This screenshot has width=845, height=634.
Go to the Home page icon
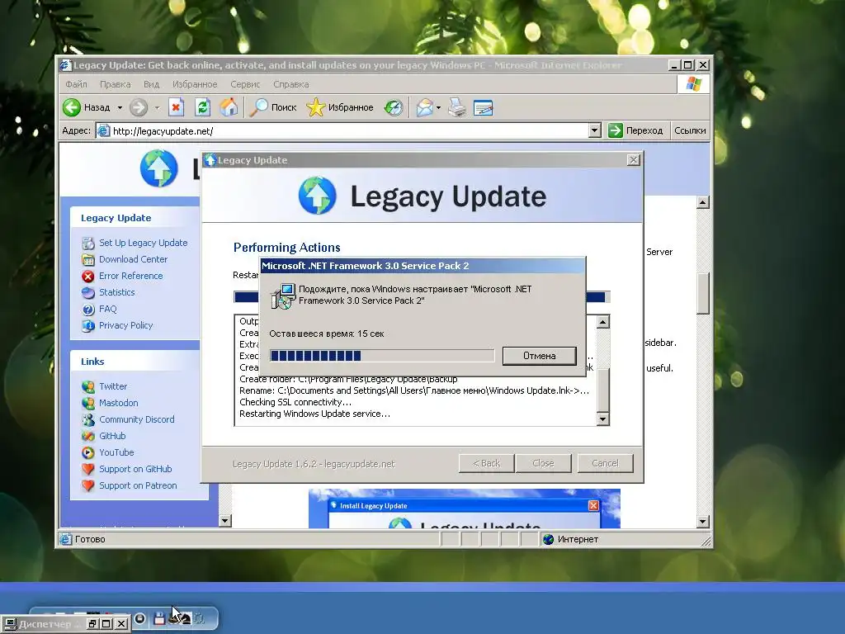(x=229, y=107)
